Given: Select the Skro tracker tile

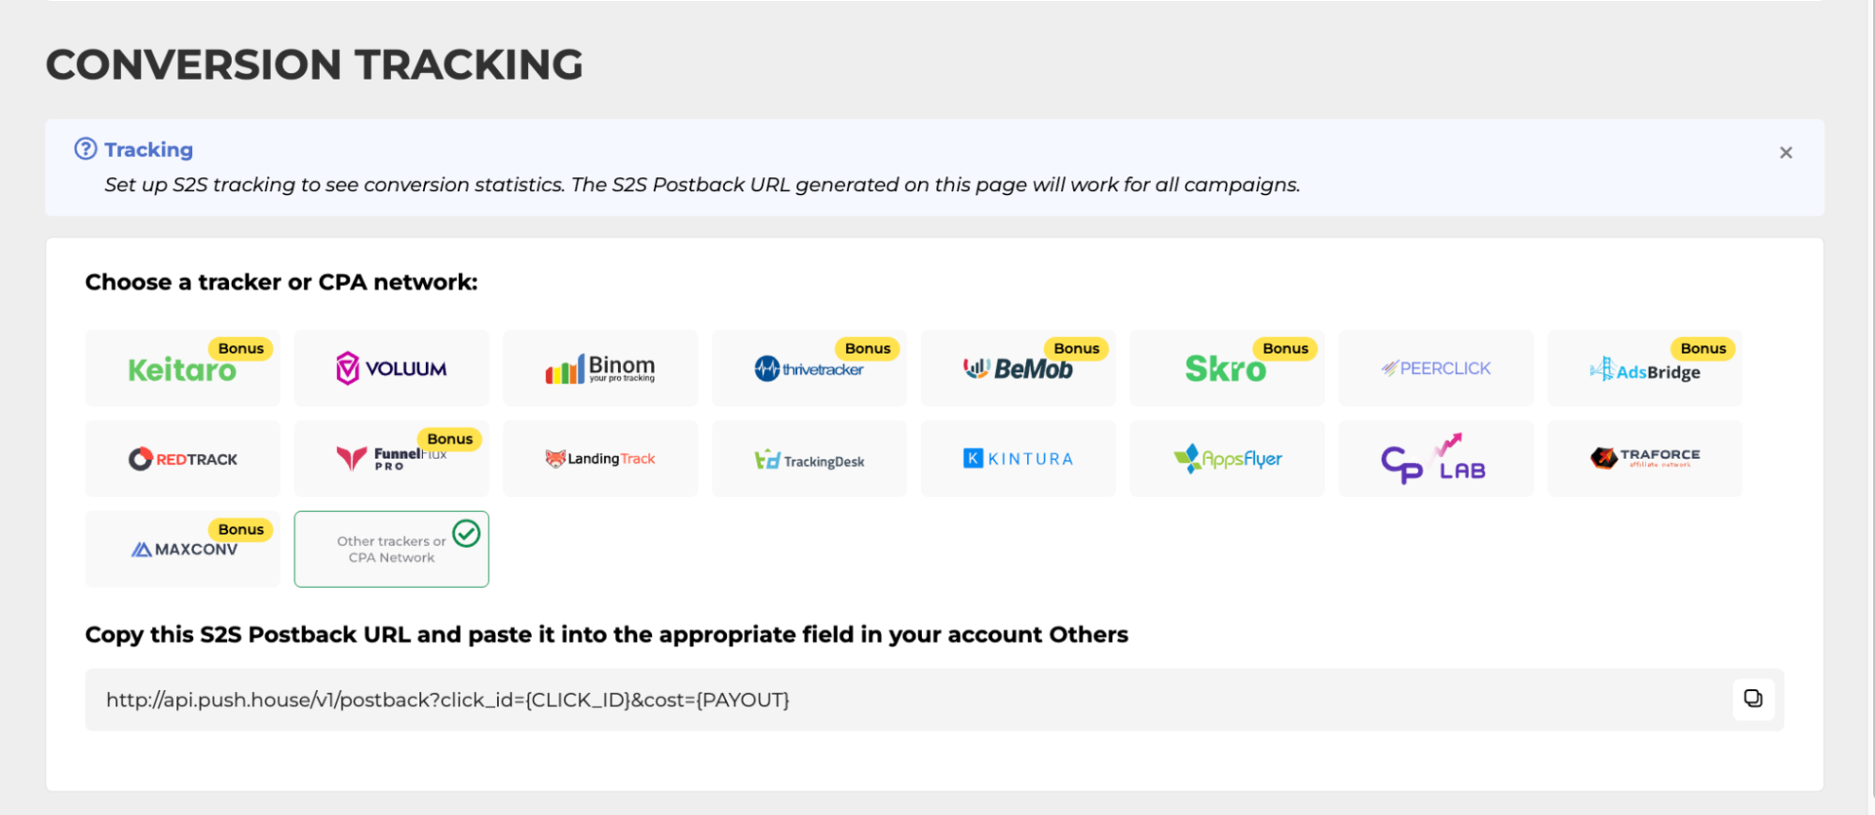Looking at the screenshot, I should (x=1226, y=369).
